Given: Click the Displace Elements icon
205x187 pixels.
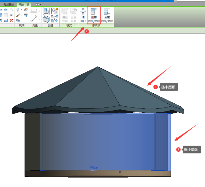Looking at the screenshot, I should (x=26, y=10).
